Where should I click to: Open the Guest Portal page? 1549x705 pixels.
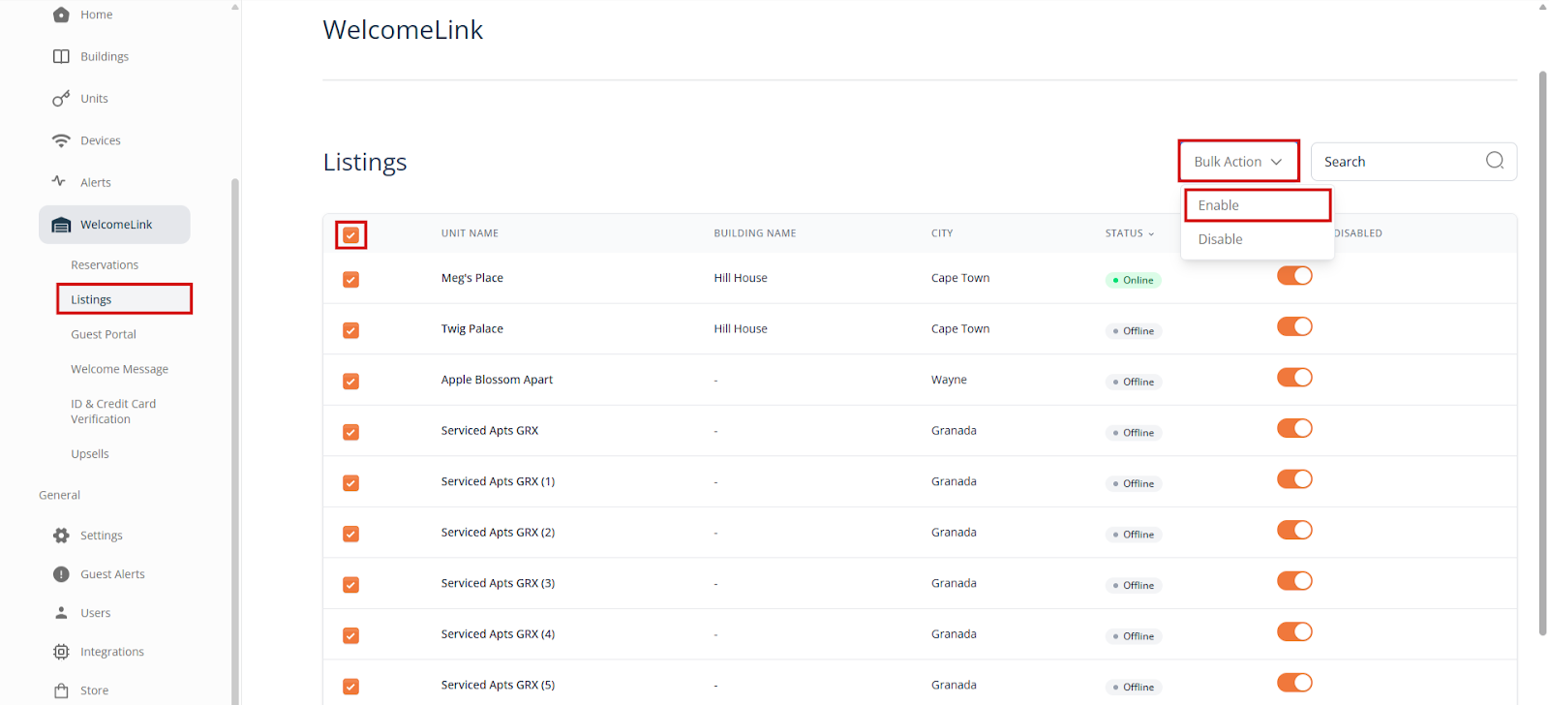[x=104, y=335]
